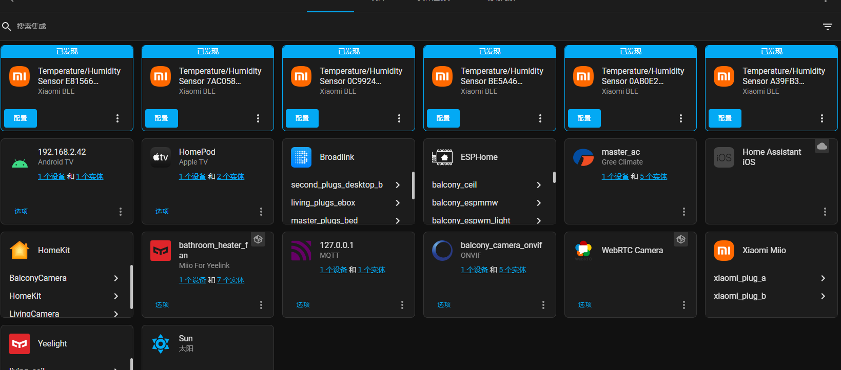Click the custom integration badge on WebRTC Camera
This screenshot has width=841, height=370.
[681, 239]
